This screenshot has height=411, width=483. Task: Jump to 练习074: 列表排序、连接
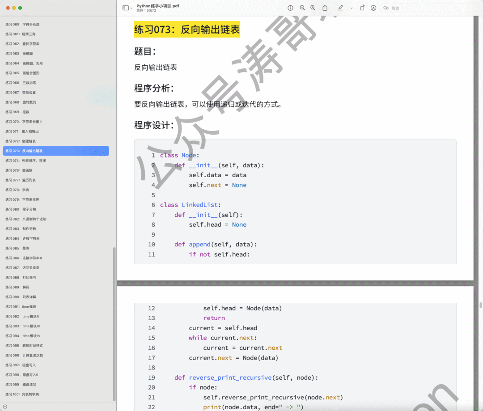click(25, 161)
